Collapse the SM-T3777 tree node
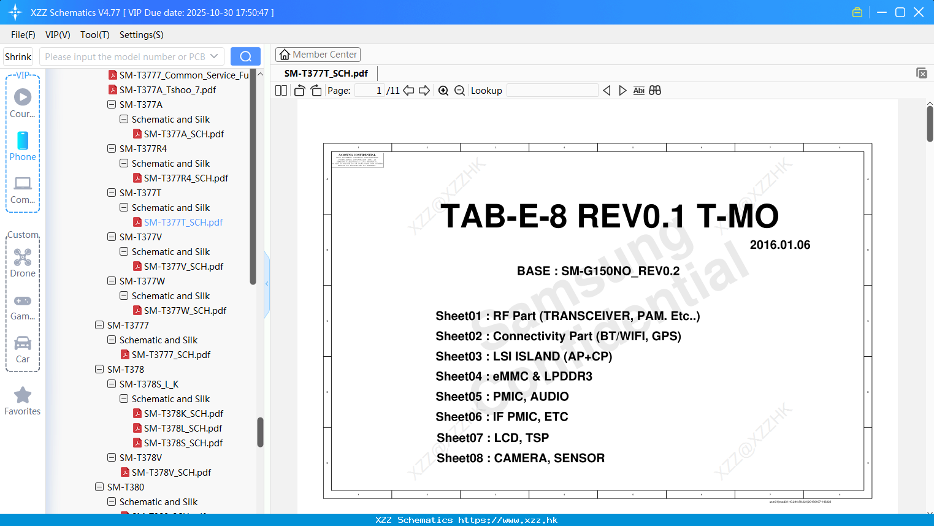 click(99, 325)
